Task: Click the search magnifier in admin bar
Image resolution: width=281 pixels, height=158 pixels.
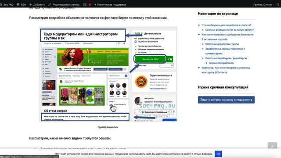Action: click(x=278, y=5)
